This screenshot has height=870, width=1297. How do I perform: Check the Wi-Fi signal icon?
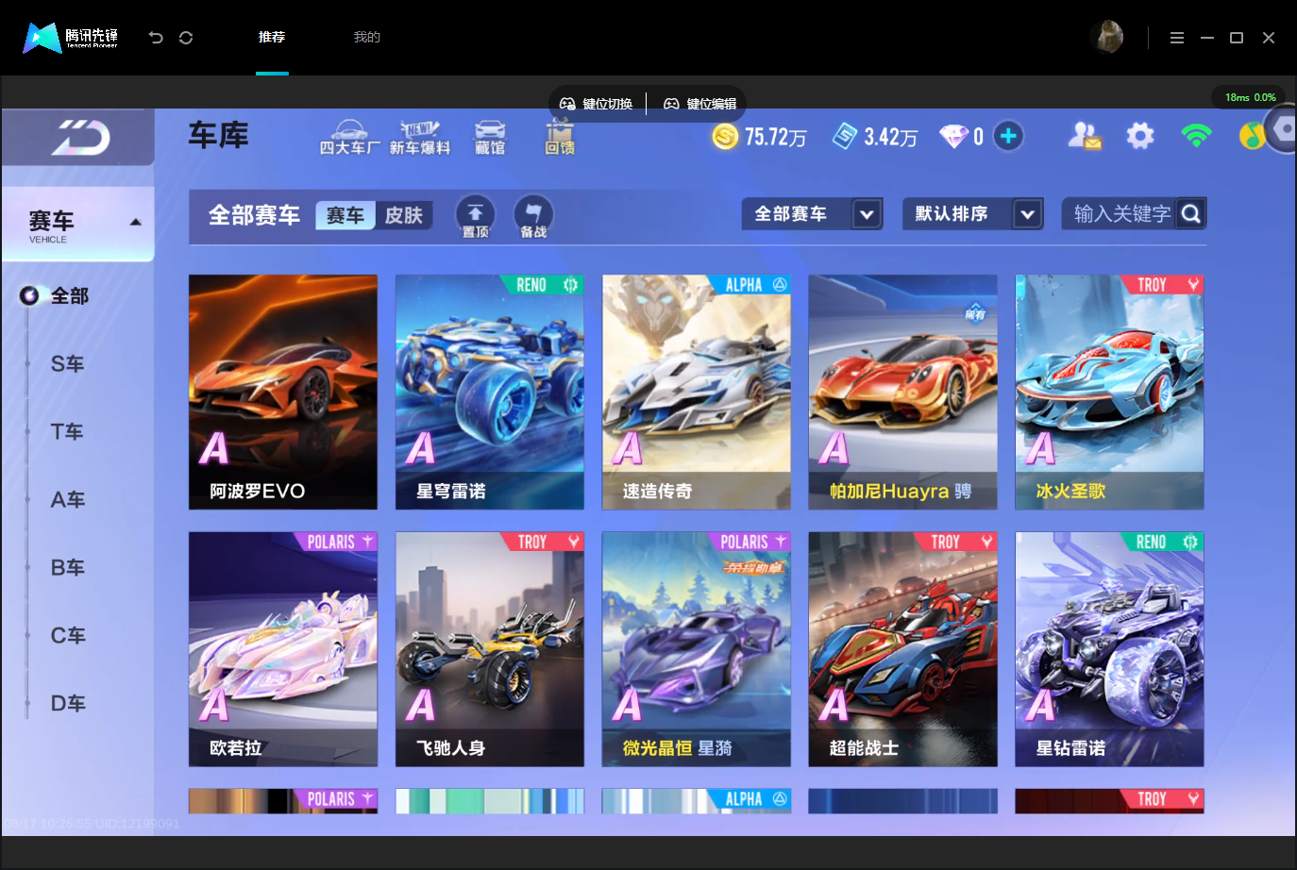pos(1196,137)
